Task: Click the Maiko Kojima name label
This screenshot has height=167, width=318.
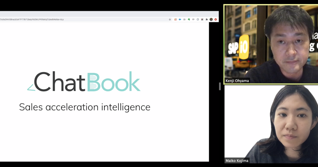Action: [237, 161]
